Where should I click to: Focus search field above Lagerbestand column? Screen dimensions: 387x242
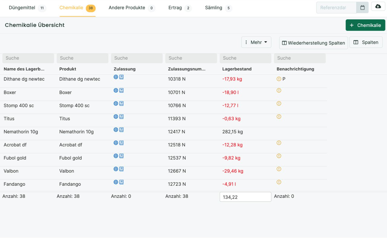pyautogui.click(x=246, y=58)
